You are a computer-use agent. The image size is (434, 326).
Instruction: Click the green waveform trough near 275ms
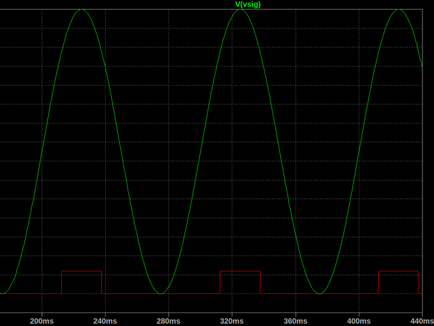pyautogui.click(x=161, y=293)
